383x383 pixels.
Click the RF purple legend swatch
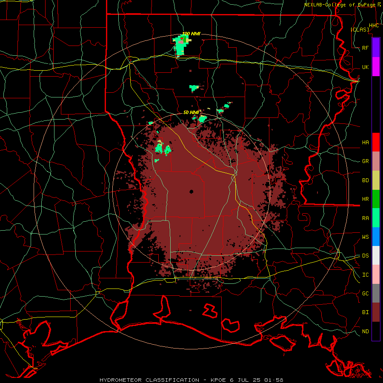pos(376,48)
